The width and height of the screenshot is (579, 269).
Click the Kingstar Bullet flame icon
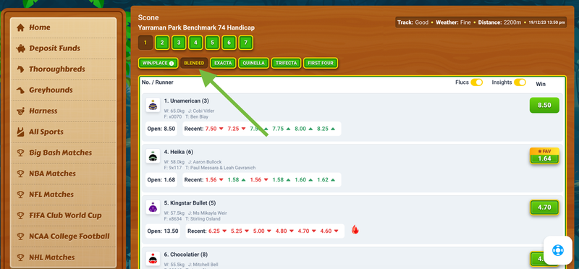pyautogui.click(x=355, y=230)
